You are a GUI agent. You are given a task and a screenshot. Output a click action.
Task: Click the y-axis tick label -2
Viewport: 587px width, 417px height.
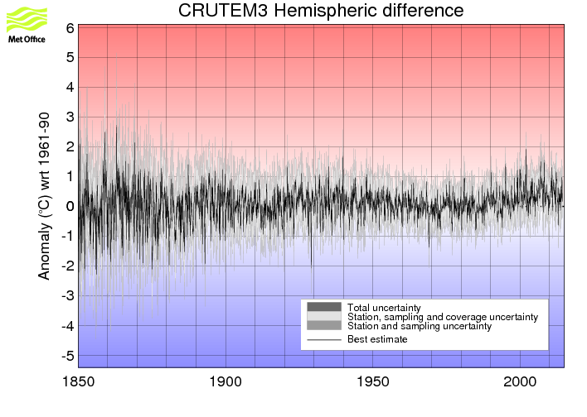point(68,266)
